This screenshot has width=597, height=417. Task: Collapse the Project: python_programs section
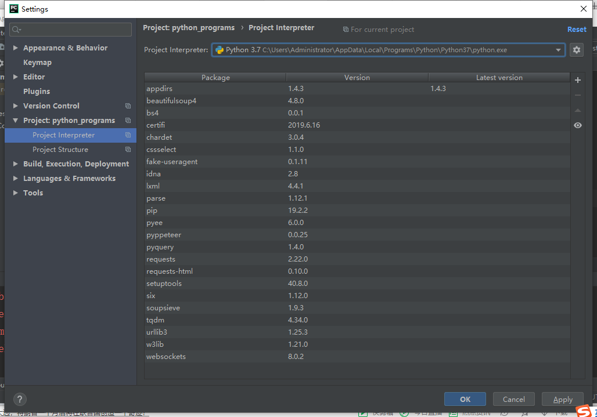pos(15,121)
